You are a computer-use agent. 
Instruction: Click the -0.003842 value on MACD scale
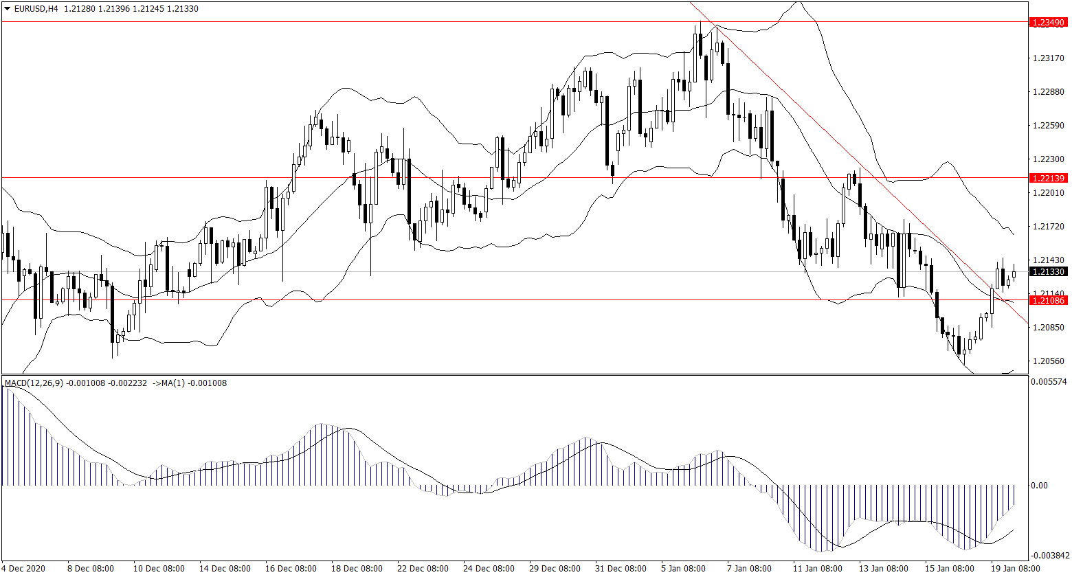point(1049,555)
